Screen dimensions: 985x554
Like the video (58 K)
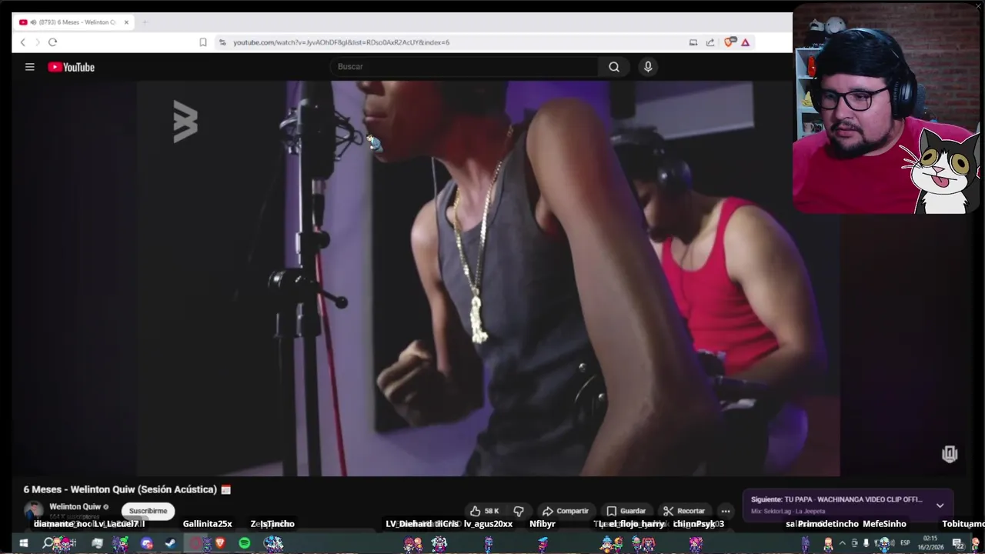click(x=485, y=511)
